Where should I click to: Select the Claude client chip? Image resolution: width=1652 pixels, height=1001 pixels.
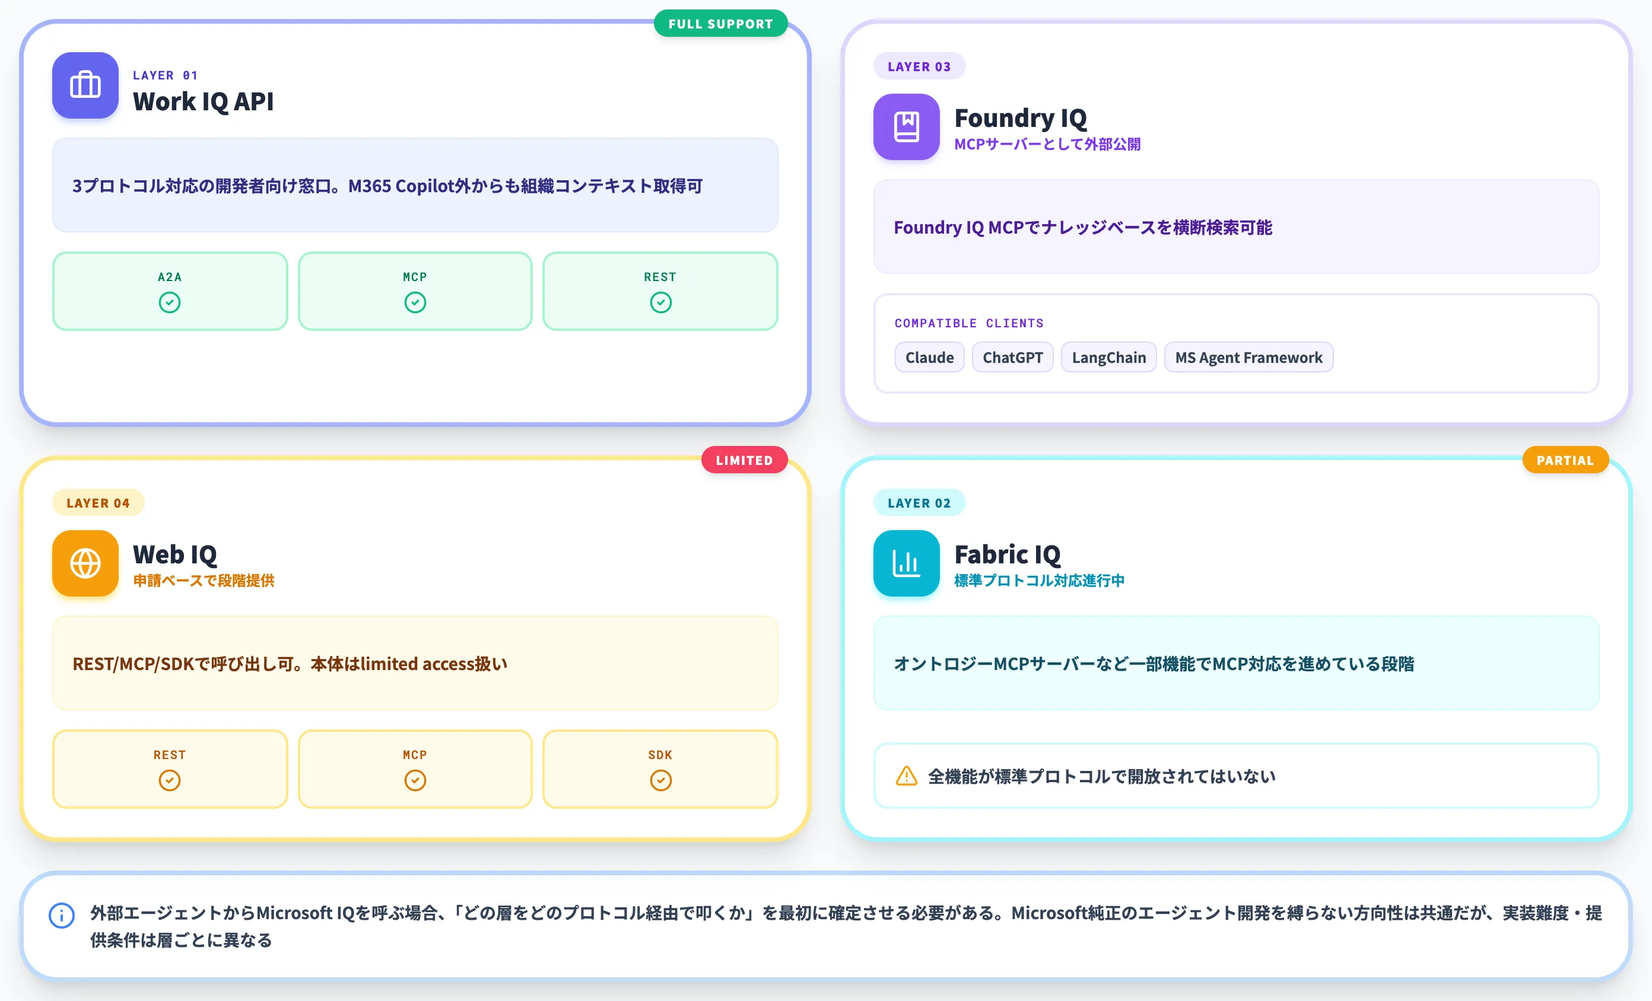929,357
